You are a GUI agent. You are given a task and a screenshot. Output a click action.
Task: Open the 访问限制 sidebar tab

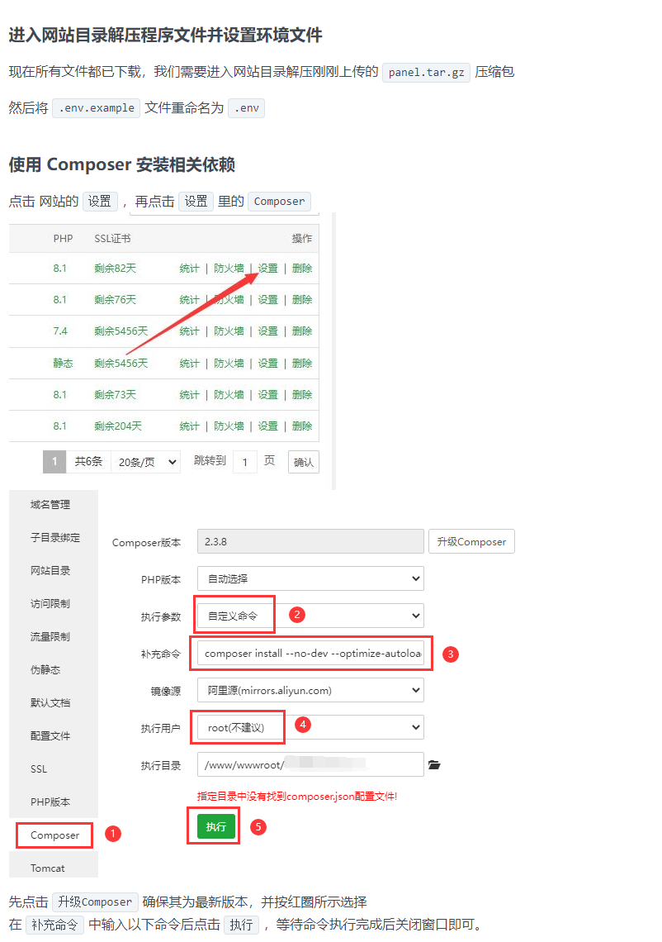pyautogui.click(x=50, y=604)
